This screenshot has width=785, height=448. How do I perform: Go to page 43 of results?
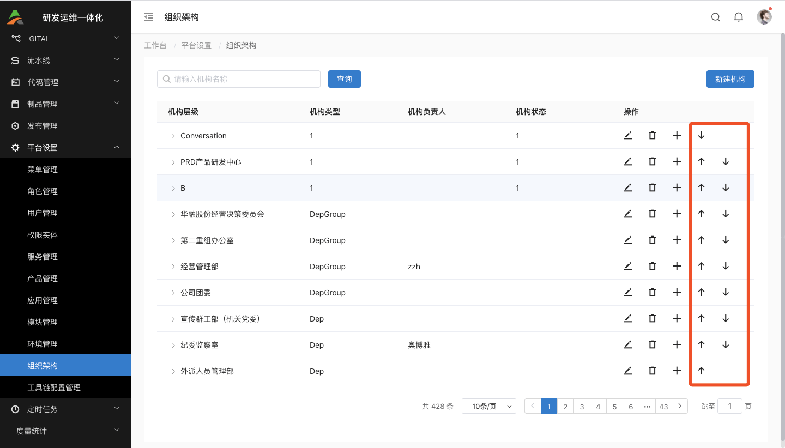663,406
